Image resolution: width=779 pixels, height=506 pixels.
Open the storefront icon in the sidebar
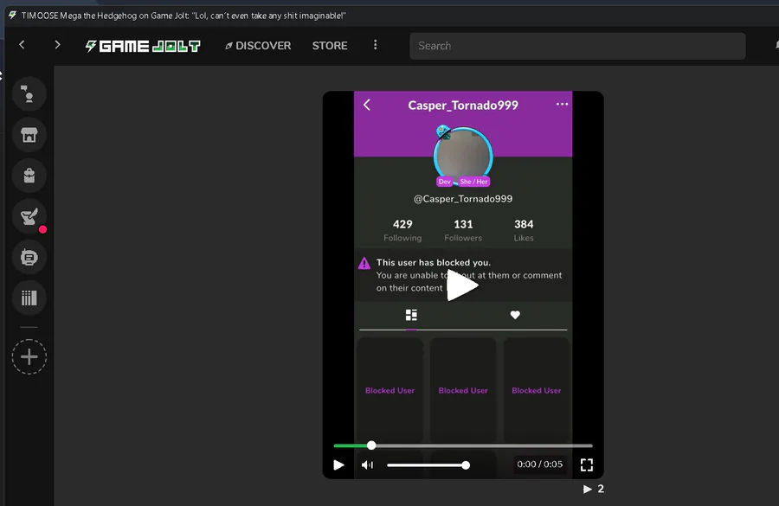(29, 135)
